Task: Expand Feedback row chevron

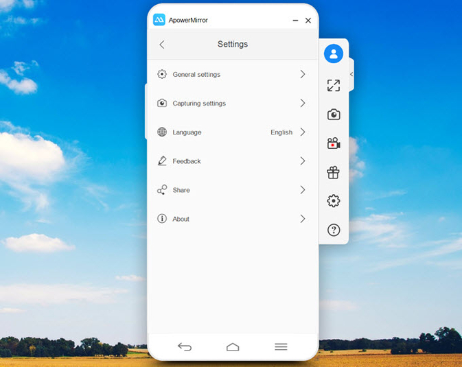Action: click(x=303, y=161)
